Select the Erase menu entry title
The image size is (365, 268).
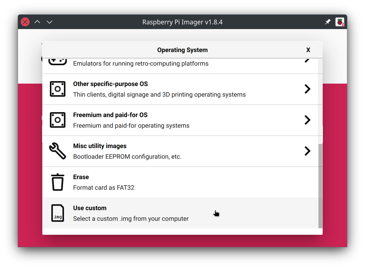(x=81, y=177)
